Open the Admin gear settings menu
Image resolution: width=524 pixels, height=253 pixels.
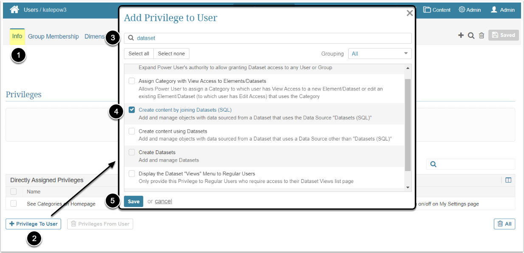(x=470, y=10)
